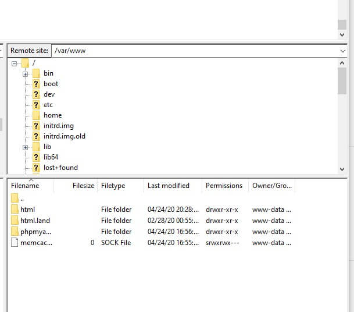Select the bin folder icon
This screenshot has width=354, height=312.
point(36,73)
